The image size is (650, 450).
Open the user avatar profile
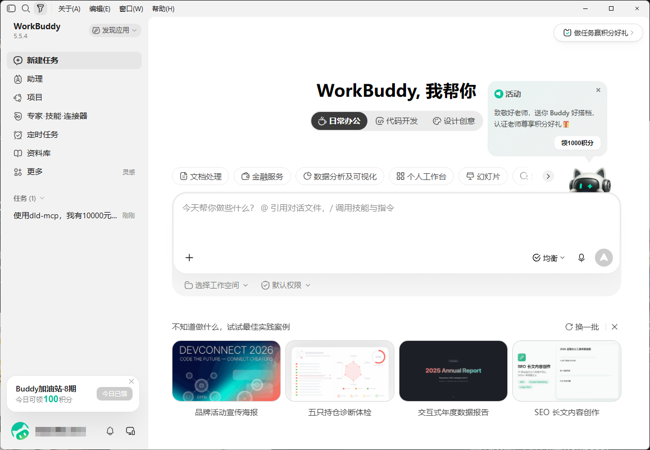(20, 431)
